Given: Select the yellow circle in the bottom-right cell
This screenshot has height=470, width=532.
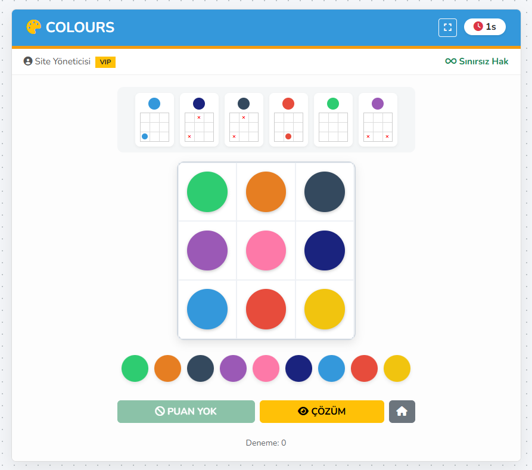Looking at the screenshot, I should [325, 309].
